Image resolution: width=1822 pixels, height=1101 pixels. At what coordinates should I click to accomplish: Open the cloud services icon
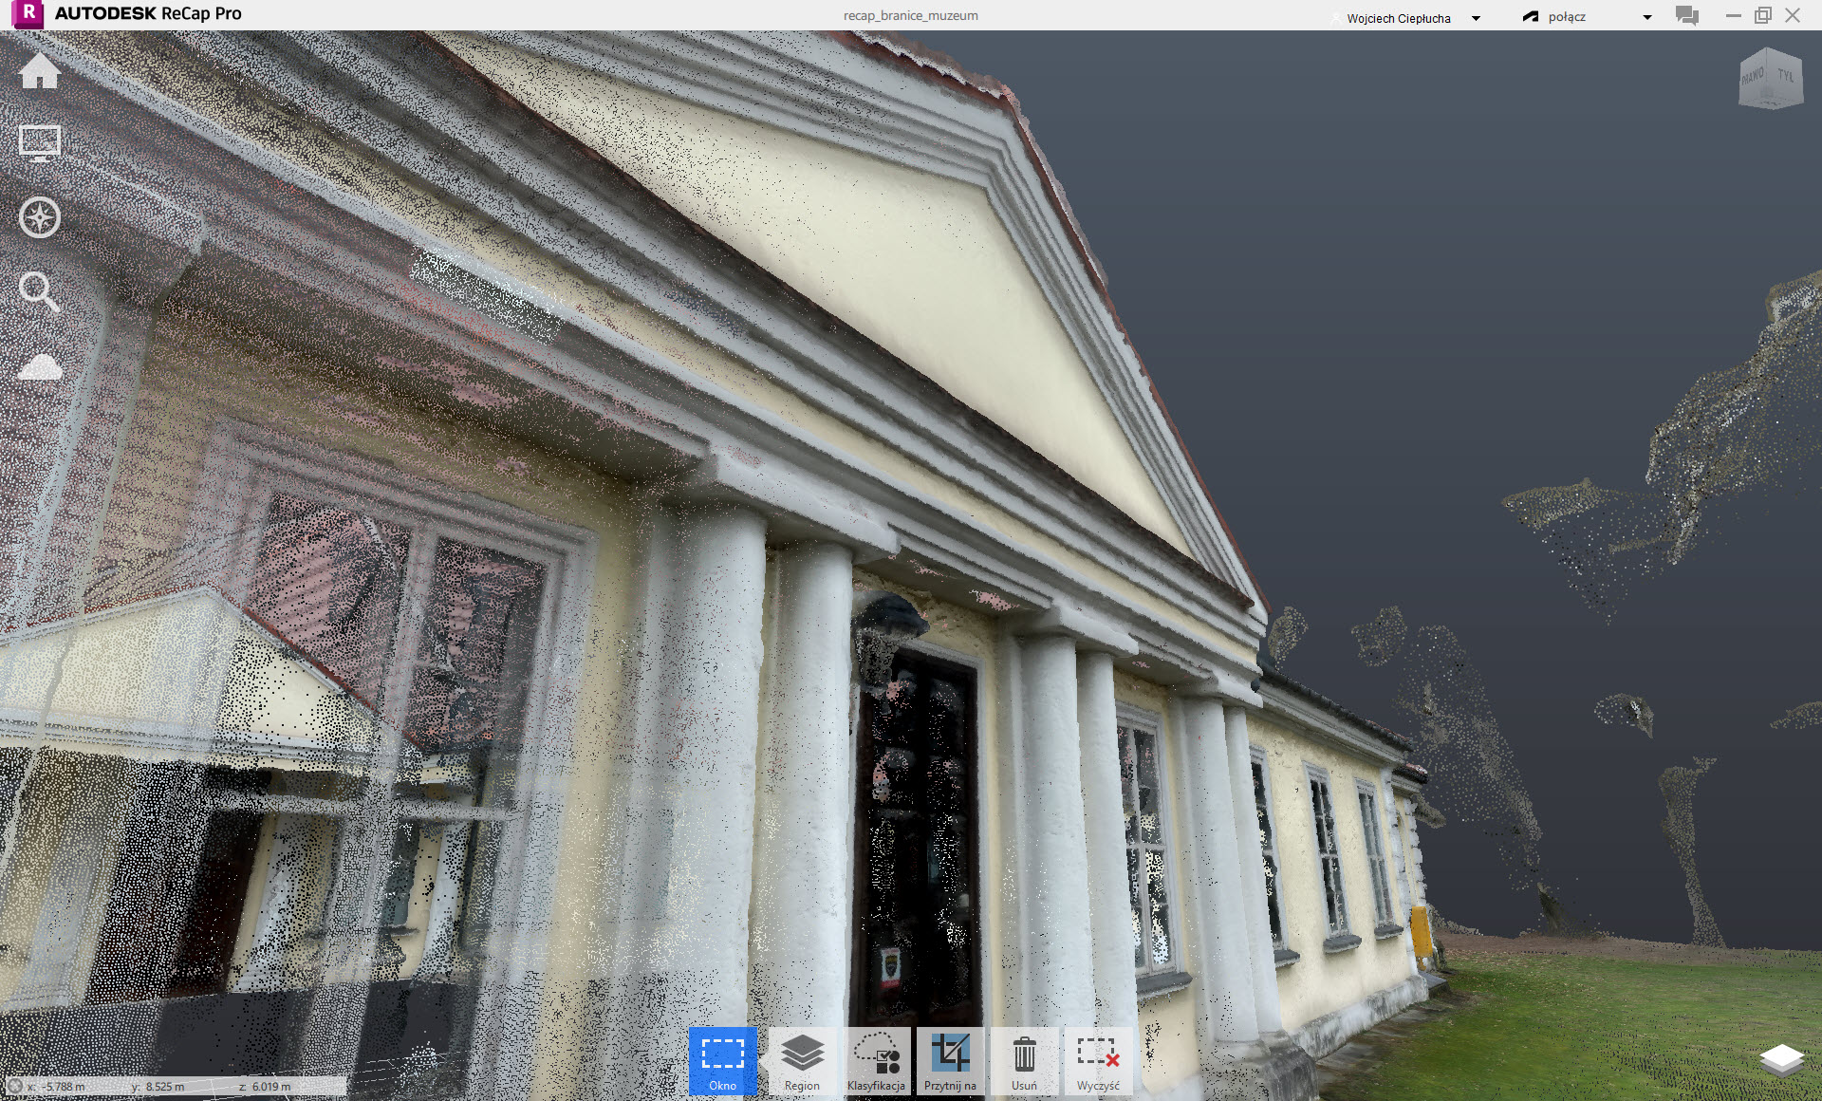coord(40,367)
